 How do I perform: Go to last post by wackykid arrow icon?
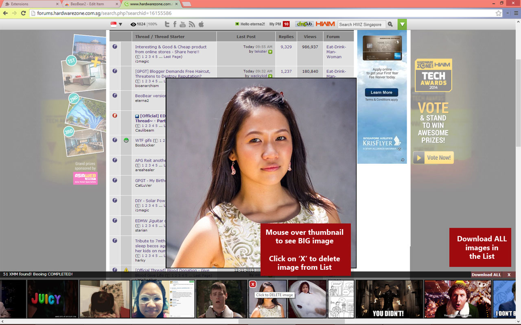point(270,76)
